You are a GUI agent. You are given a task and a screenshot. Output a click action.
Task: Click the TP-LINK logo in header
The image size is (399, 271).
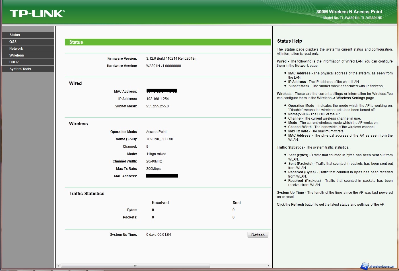(37, 14)
